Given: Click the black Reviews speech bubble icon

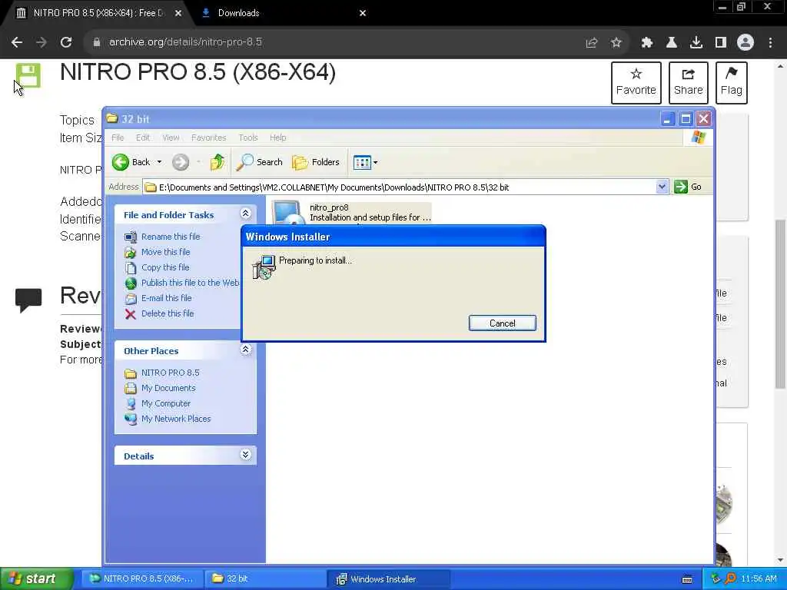Looking at the screenshot, I should tap(28, 300).
